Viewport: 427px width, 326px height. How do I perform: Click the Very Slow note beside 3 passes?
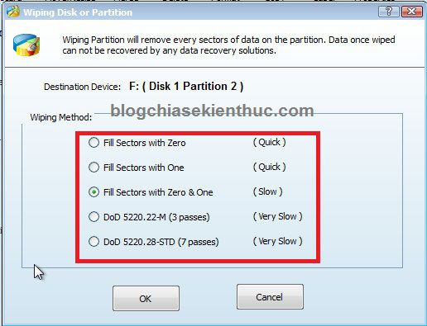coord(278,216)
